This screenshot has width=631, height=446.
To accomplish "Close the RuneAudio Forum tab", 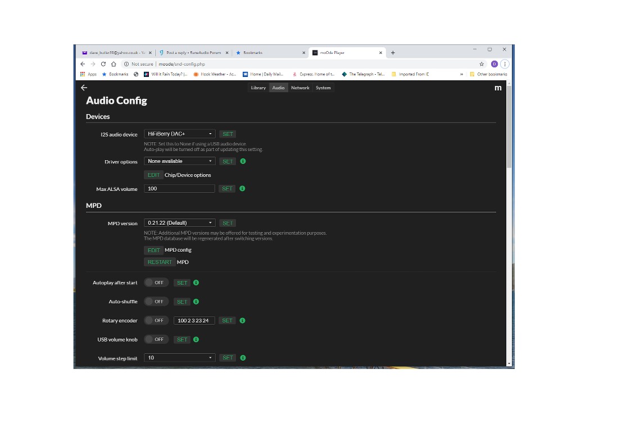I will click(x=227, y=53).
